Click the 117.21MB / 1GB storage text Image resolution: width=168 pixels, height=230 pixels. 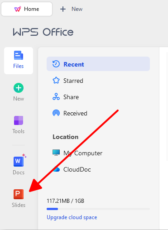[65, 201]
